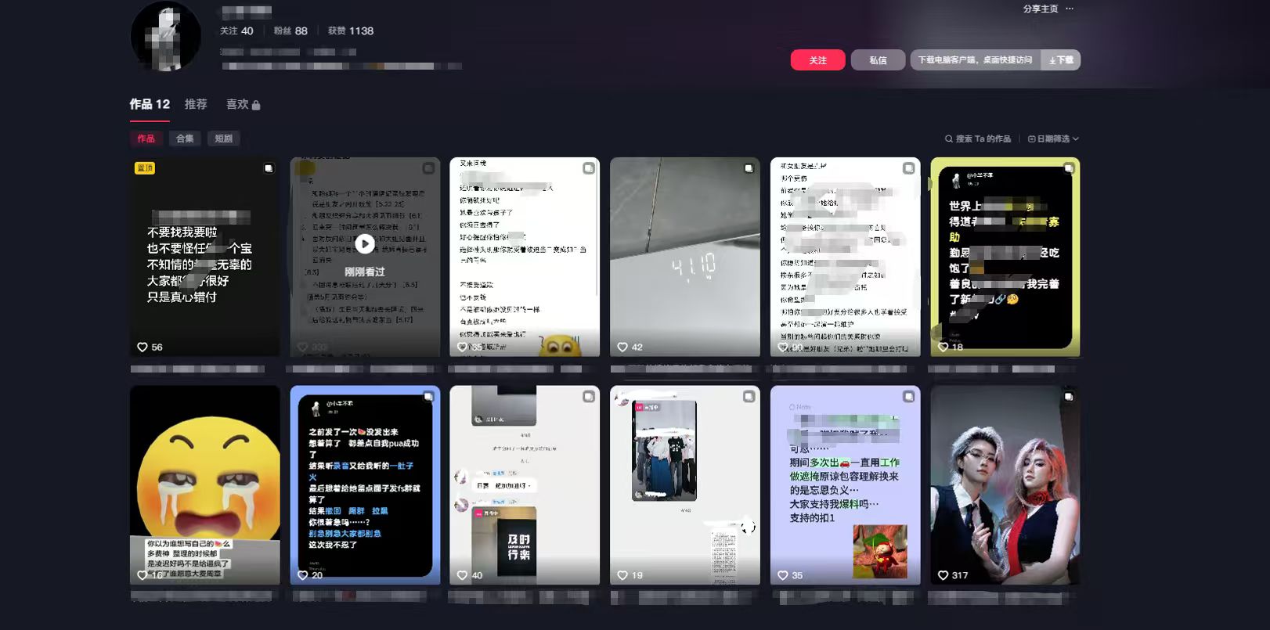Open the chat screenshot post with 40 likes
This screenshot has height=630, width=1270.
[x=525, y=485]
